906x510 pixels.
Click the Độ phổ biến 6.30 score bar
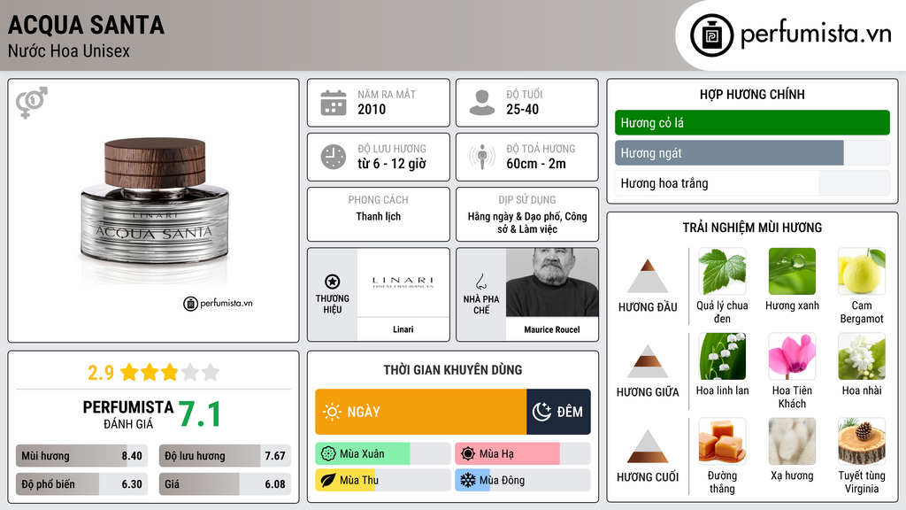(x=82, y=484)
